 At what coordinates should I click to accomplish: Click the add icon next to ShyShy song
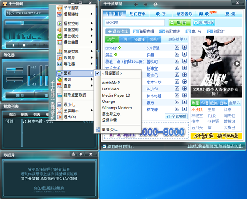click(x=184, y=48)
